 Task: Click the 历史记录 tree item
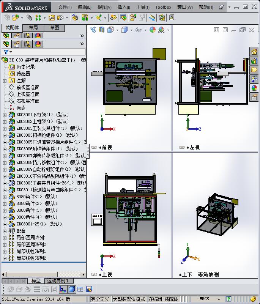(25, 67)
